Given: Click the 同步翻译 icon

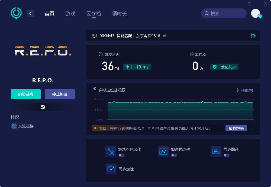Looking at the screenshot, I should [x=216, y=152].
